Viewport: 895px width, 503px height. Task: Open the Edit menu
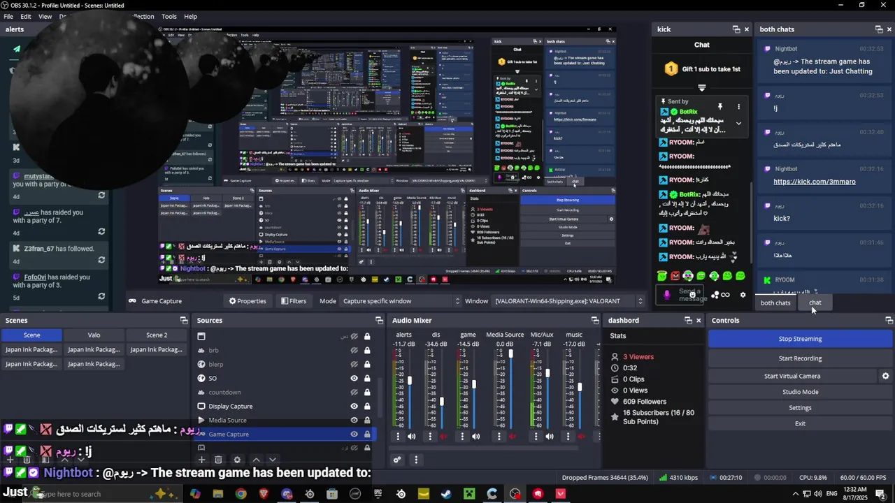click(26, 16)
